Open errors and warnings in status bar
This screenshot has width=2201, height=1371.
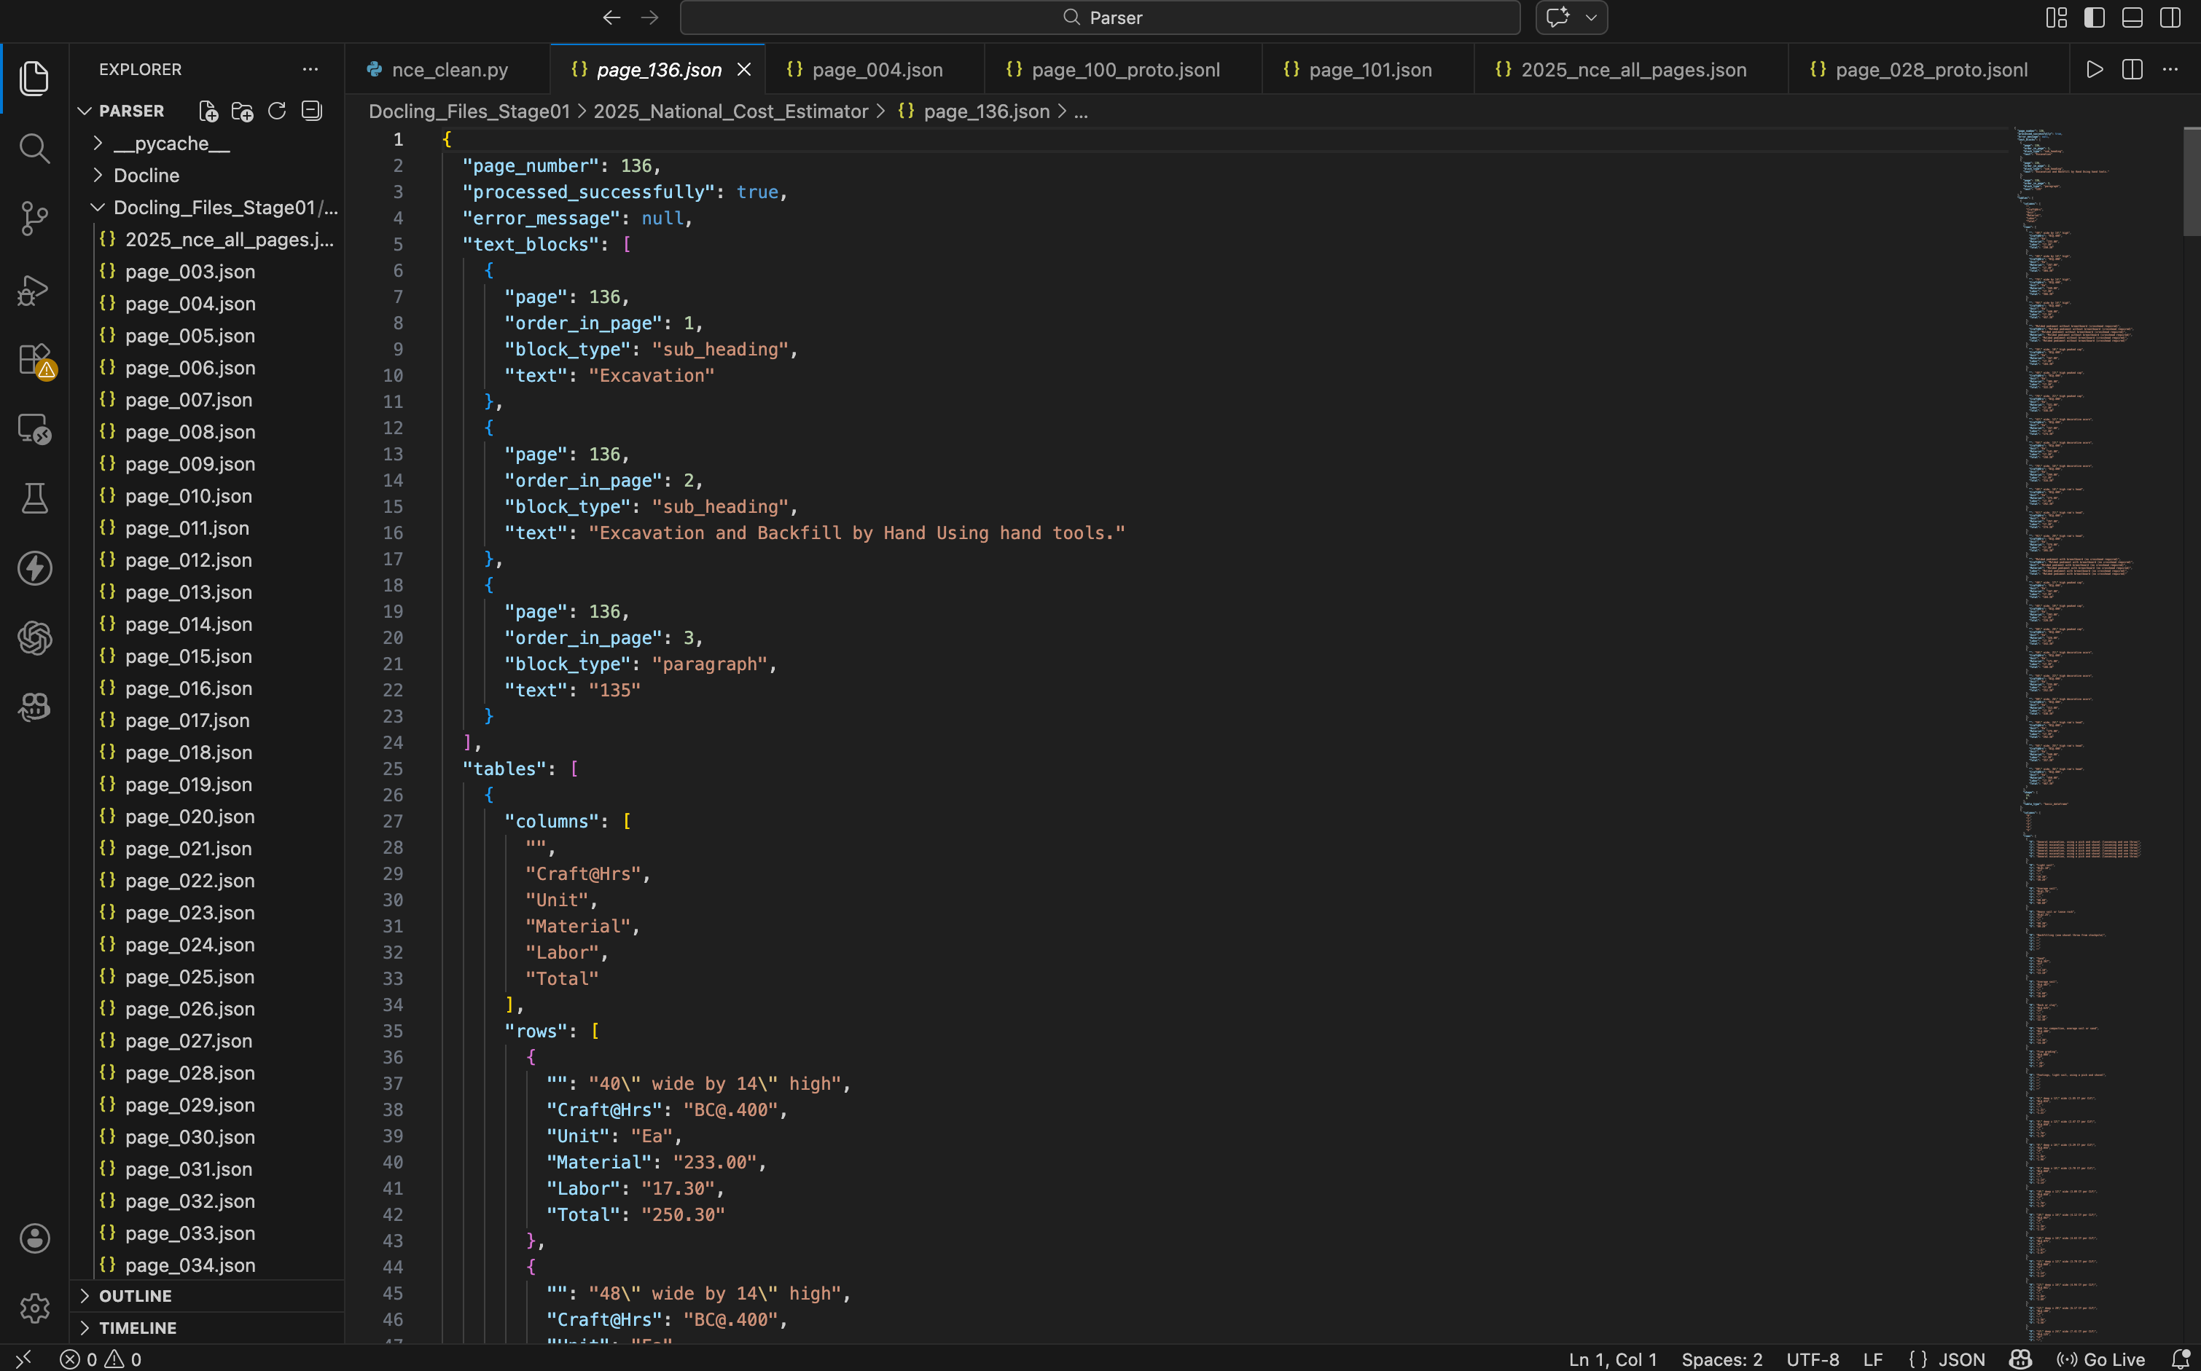[x=101, y=1359]
